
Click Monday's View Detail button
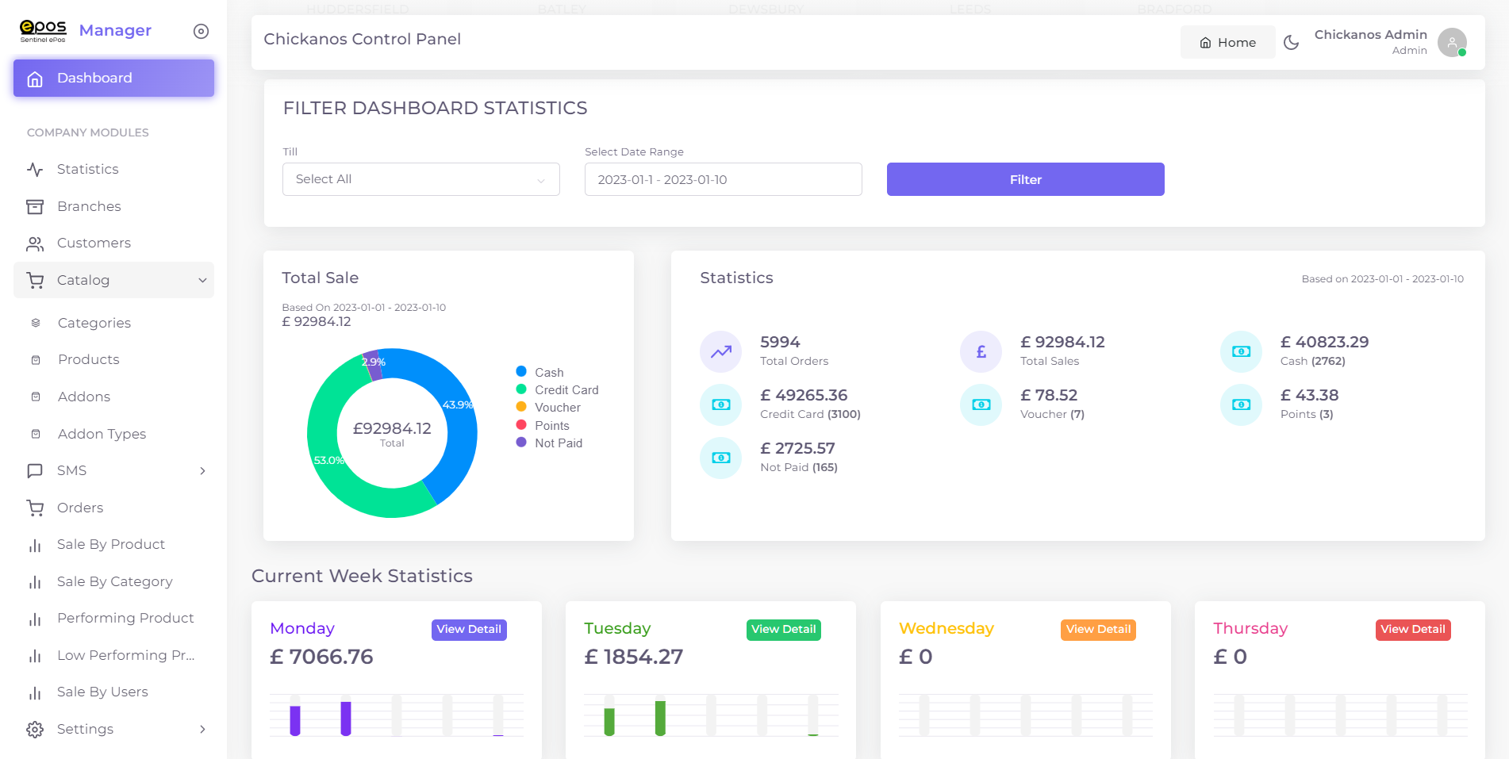(x=469, y=630)
